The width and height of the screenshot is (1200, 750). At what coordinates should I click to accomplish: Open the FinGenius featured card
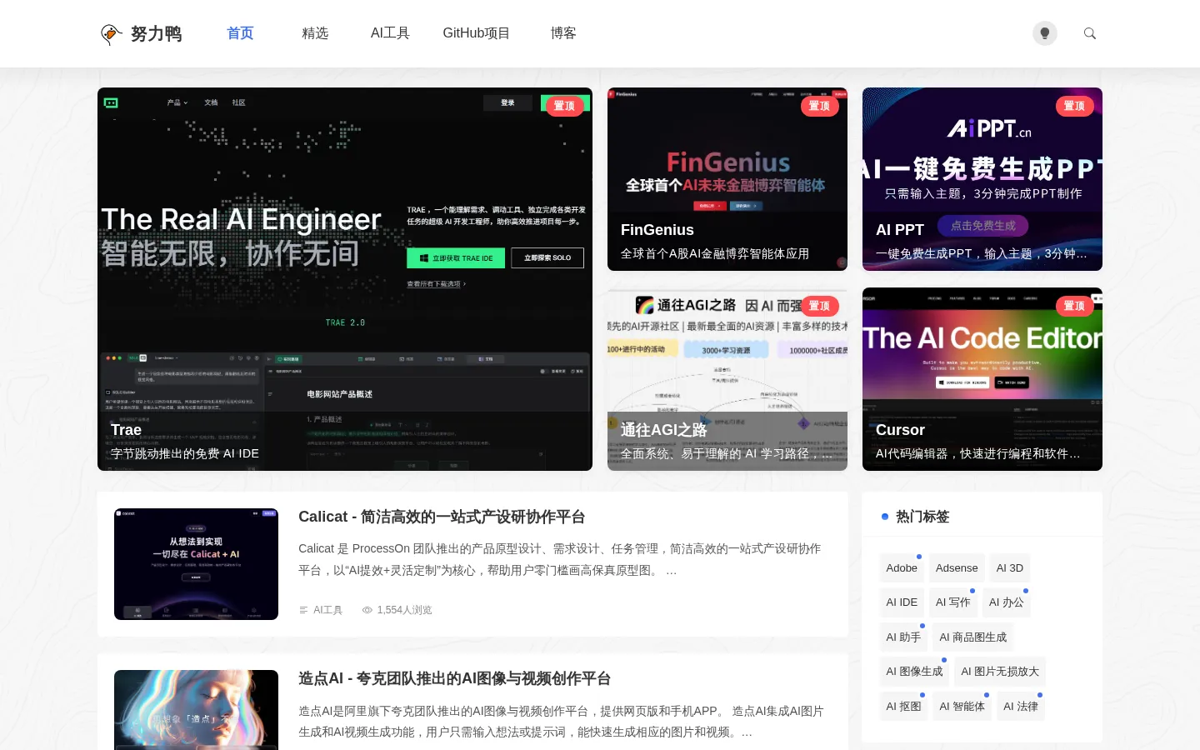(x=727, y=179)
